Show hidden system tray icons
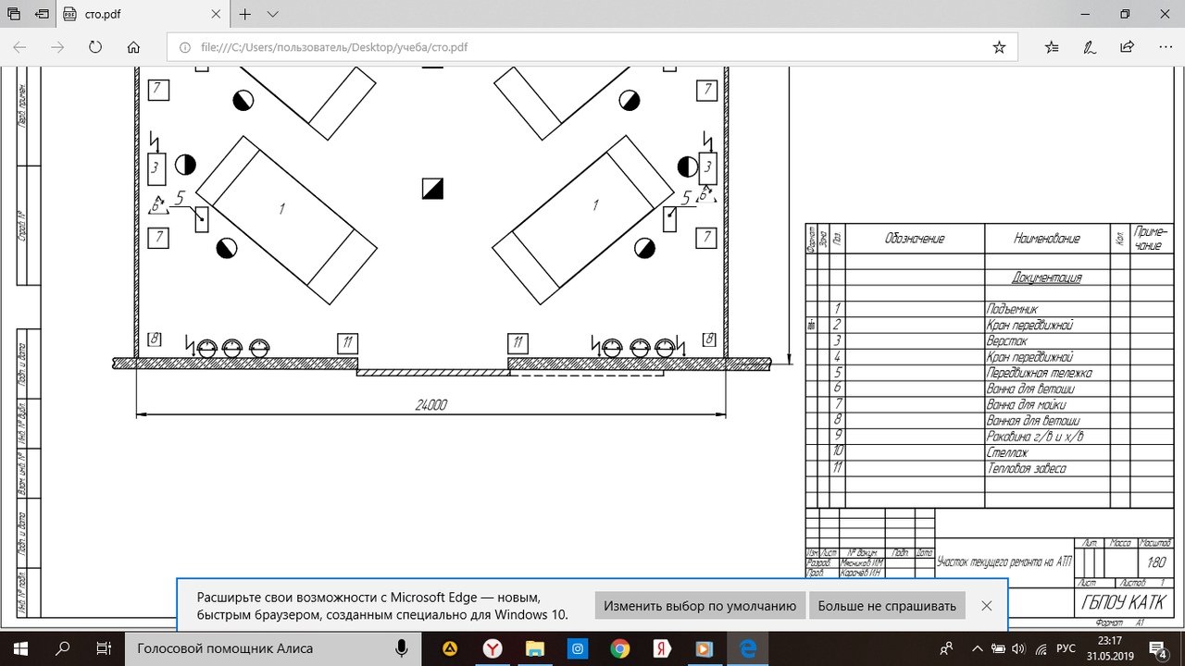 coord(978,648)
